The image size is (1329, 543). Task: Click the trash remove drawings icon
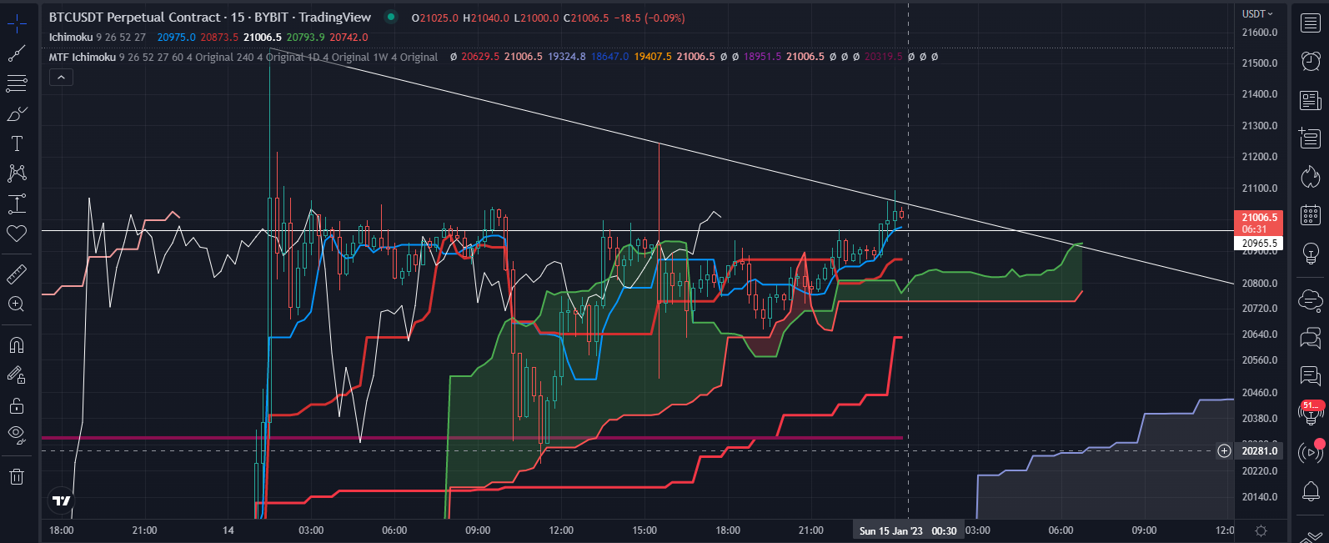[17, 477]
